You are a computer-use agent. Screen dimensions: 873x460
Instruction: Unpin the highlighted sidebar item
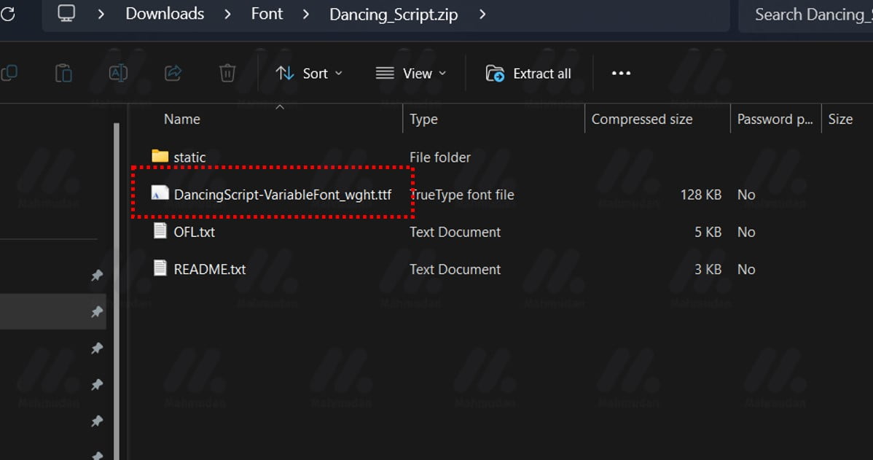97,311
